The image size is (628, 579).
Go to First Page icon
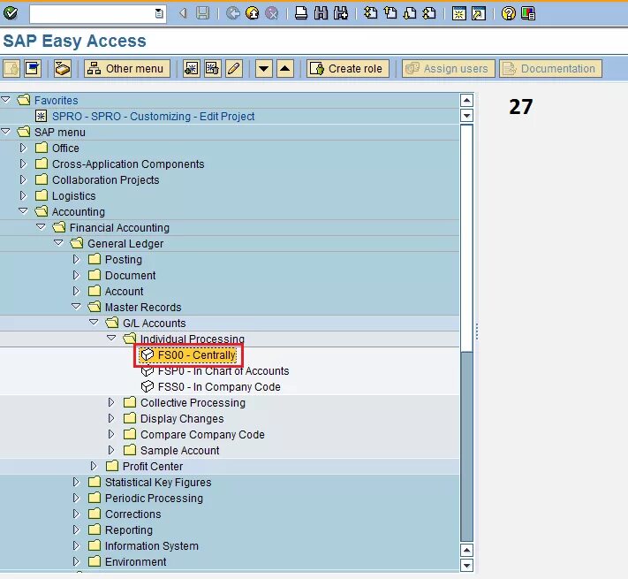(370, 13)
